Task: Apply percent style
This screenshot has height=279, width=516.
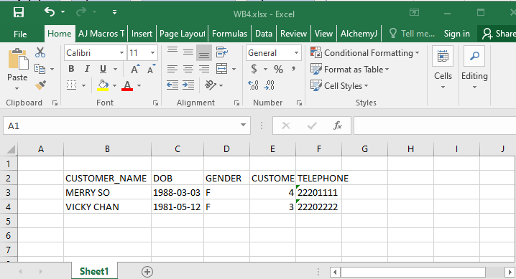Action: (278, 70)
